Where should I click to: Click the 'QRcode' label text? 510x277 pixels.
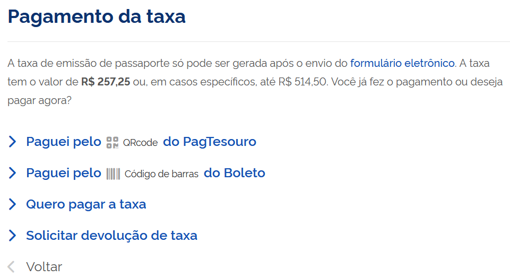click(140, 143)
